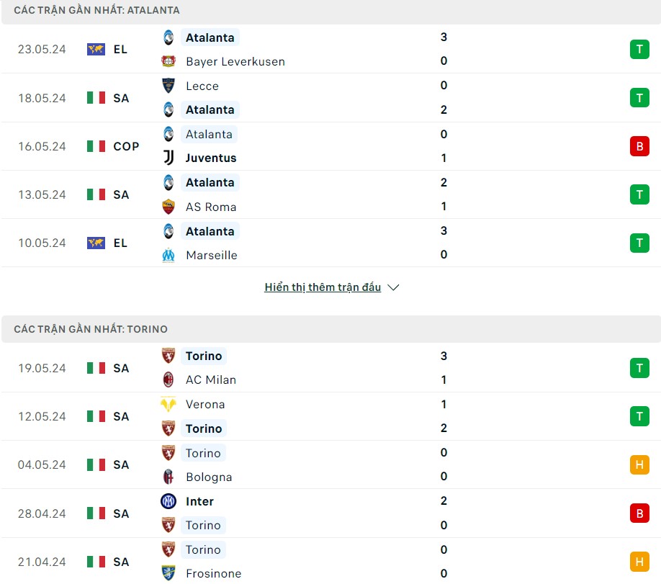Select the Europa League flag on 23.05.24

click(96, 49)
